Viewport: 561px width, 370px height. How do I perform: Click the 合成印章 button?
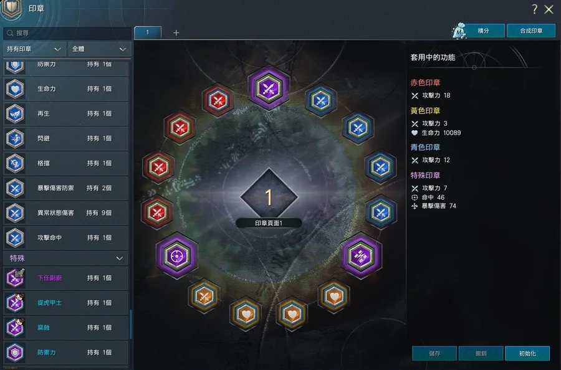(531, 31)
